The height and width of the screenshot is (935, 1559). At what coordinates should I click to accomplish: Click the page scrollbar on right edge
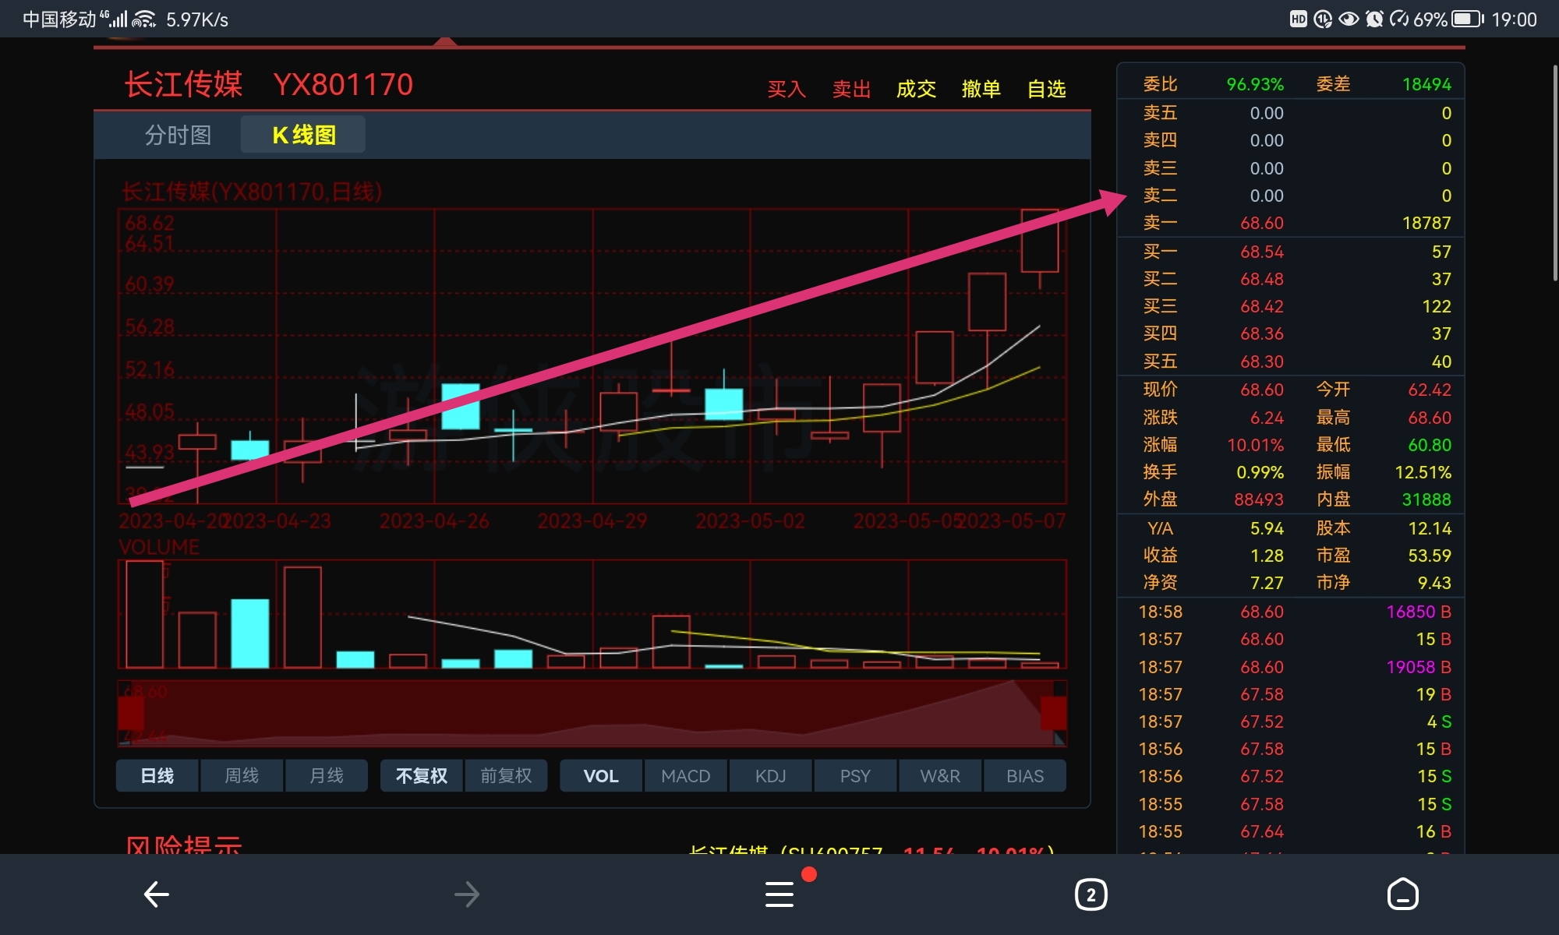tap(1555, 173)
